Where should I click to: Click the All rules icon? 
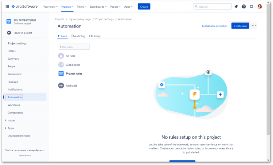(x=61, y=56)
